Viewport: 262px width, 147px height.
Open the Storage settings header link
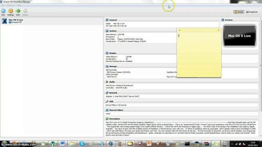[113, 66]
